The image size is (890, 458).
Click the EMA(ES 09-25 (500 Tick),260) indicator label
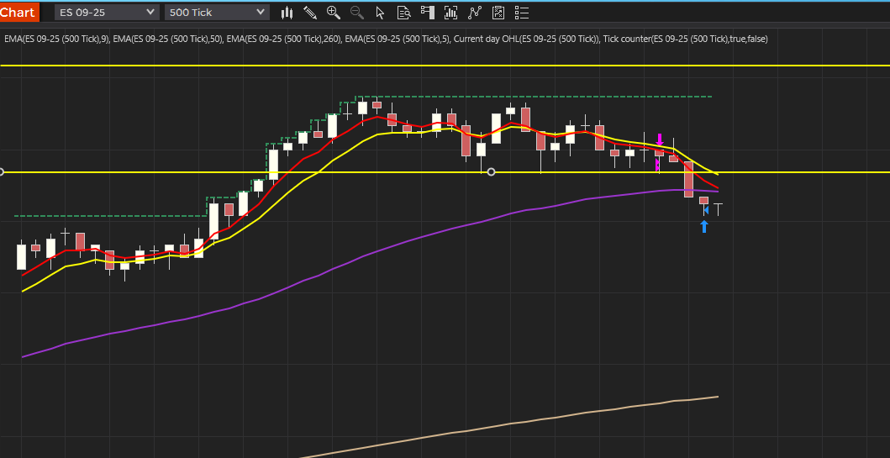click(x=284, y=39)
